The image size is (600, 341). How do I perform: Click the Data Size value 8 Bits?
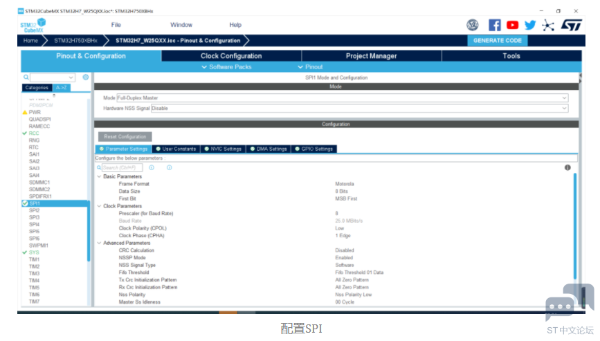click(x=341, y=191)
